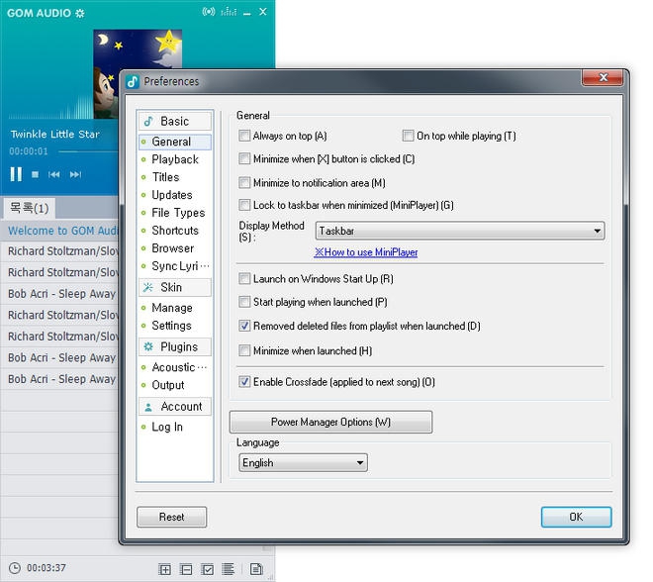Skip to previous track
The image size is (653, 582).
coord(54,174)
